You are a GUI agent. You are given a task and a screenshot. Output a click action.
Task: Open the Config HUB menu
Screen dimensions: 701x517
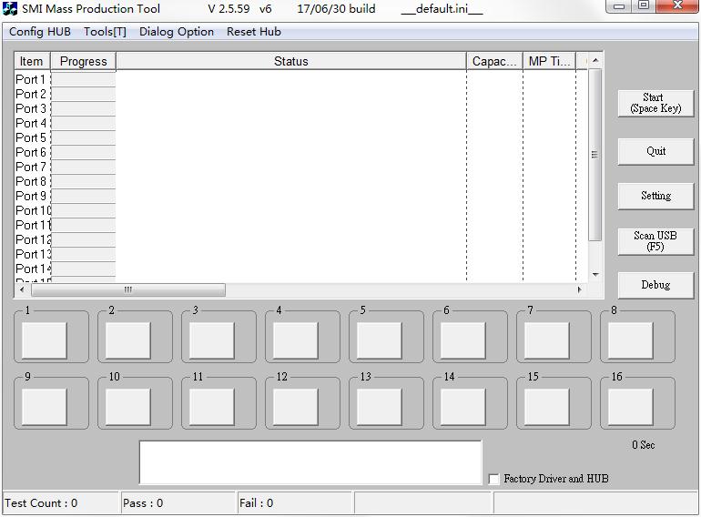[x=39, y=32]
